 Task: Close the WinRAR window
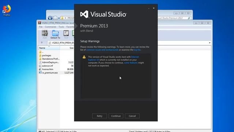pyautogui.click(x=208, y=23)
